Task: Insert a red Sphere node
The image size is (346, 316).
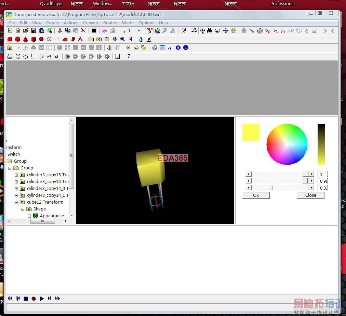Action: tap(17, 39)
